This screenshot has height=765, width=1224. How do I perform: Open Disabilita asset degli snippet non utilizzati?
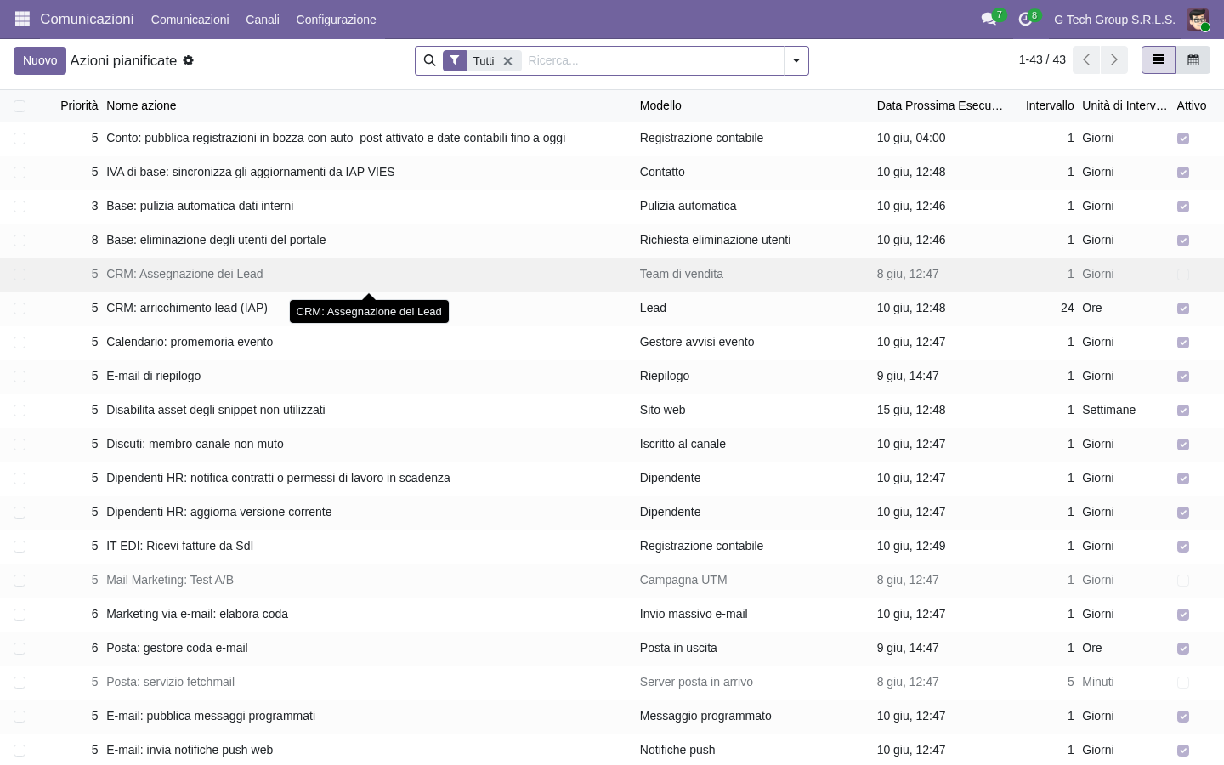tap(216, 410)
